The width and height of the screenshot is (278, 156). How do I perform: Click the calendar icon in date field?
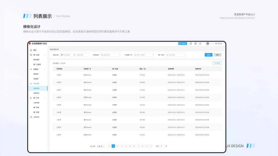click(62, 55)
